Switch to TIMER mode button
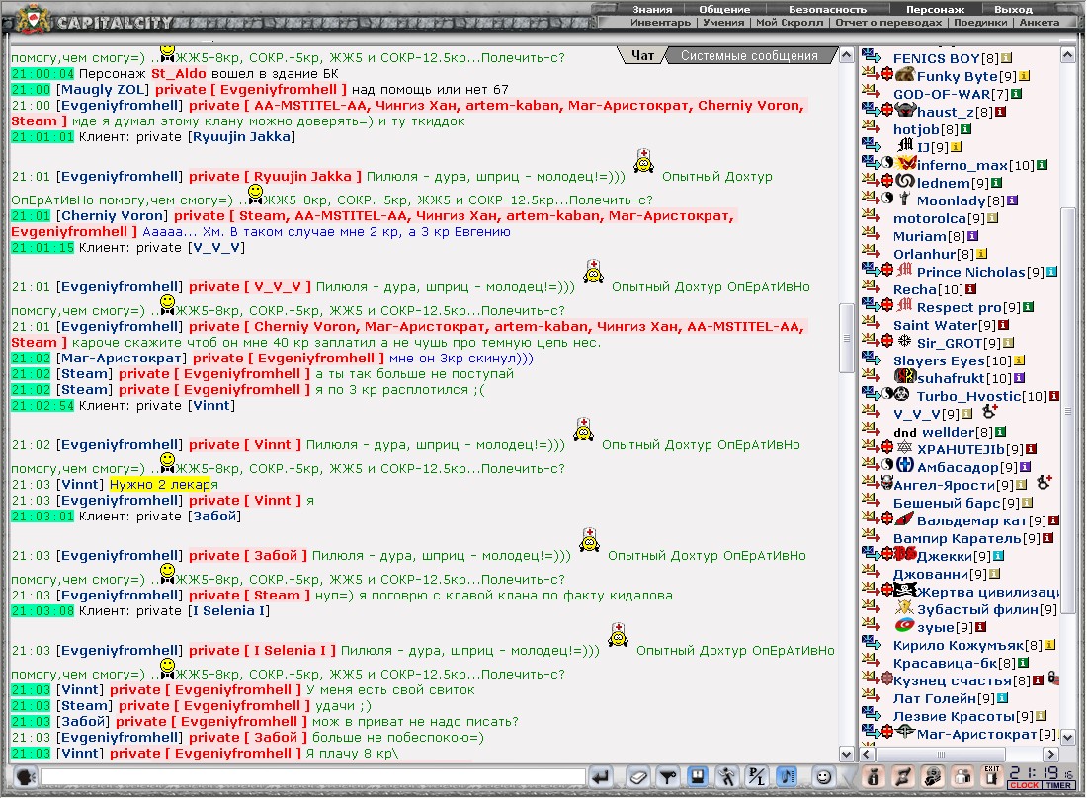Screen dimensions: 1087x799 click(1058, 785)
